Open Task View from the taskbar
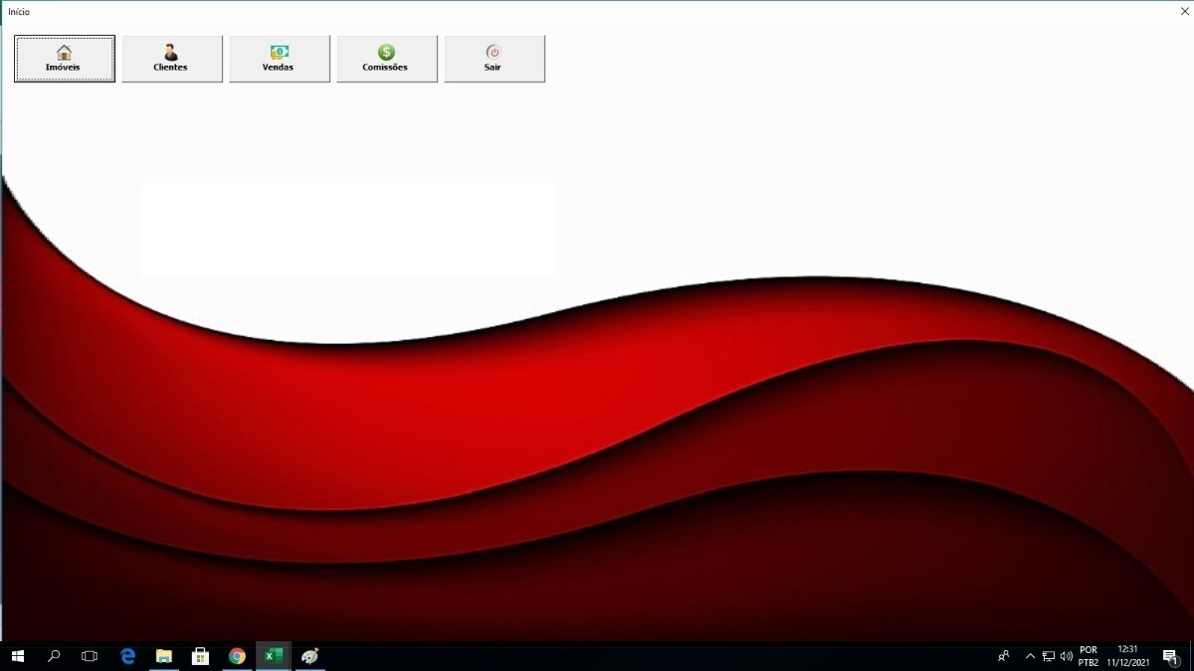The width and height of the screenshot is (1194, 671). tap(90, 656)
